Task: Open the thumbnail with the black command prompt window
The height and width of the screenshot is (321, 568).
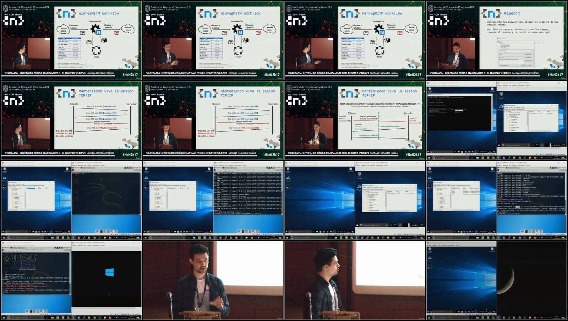Action: click(497, 120)
